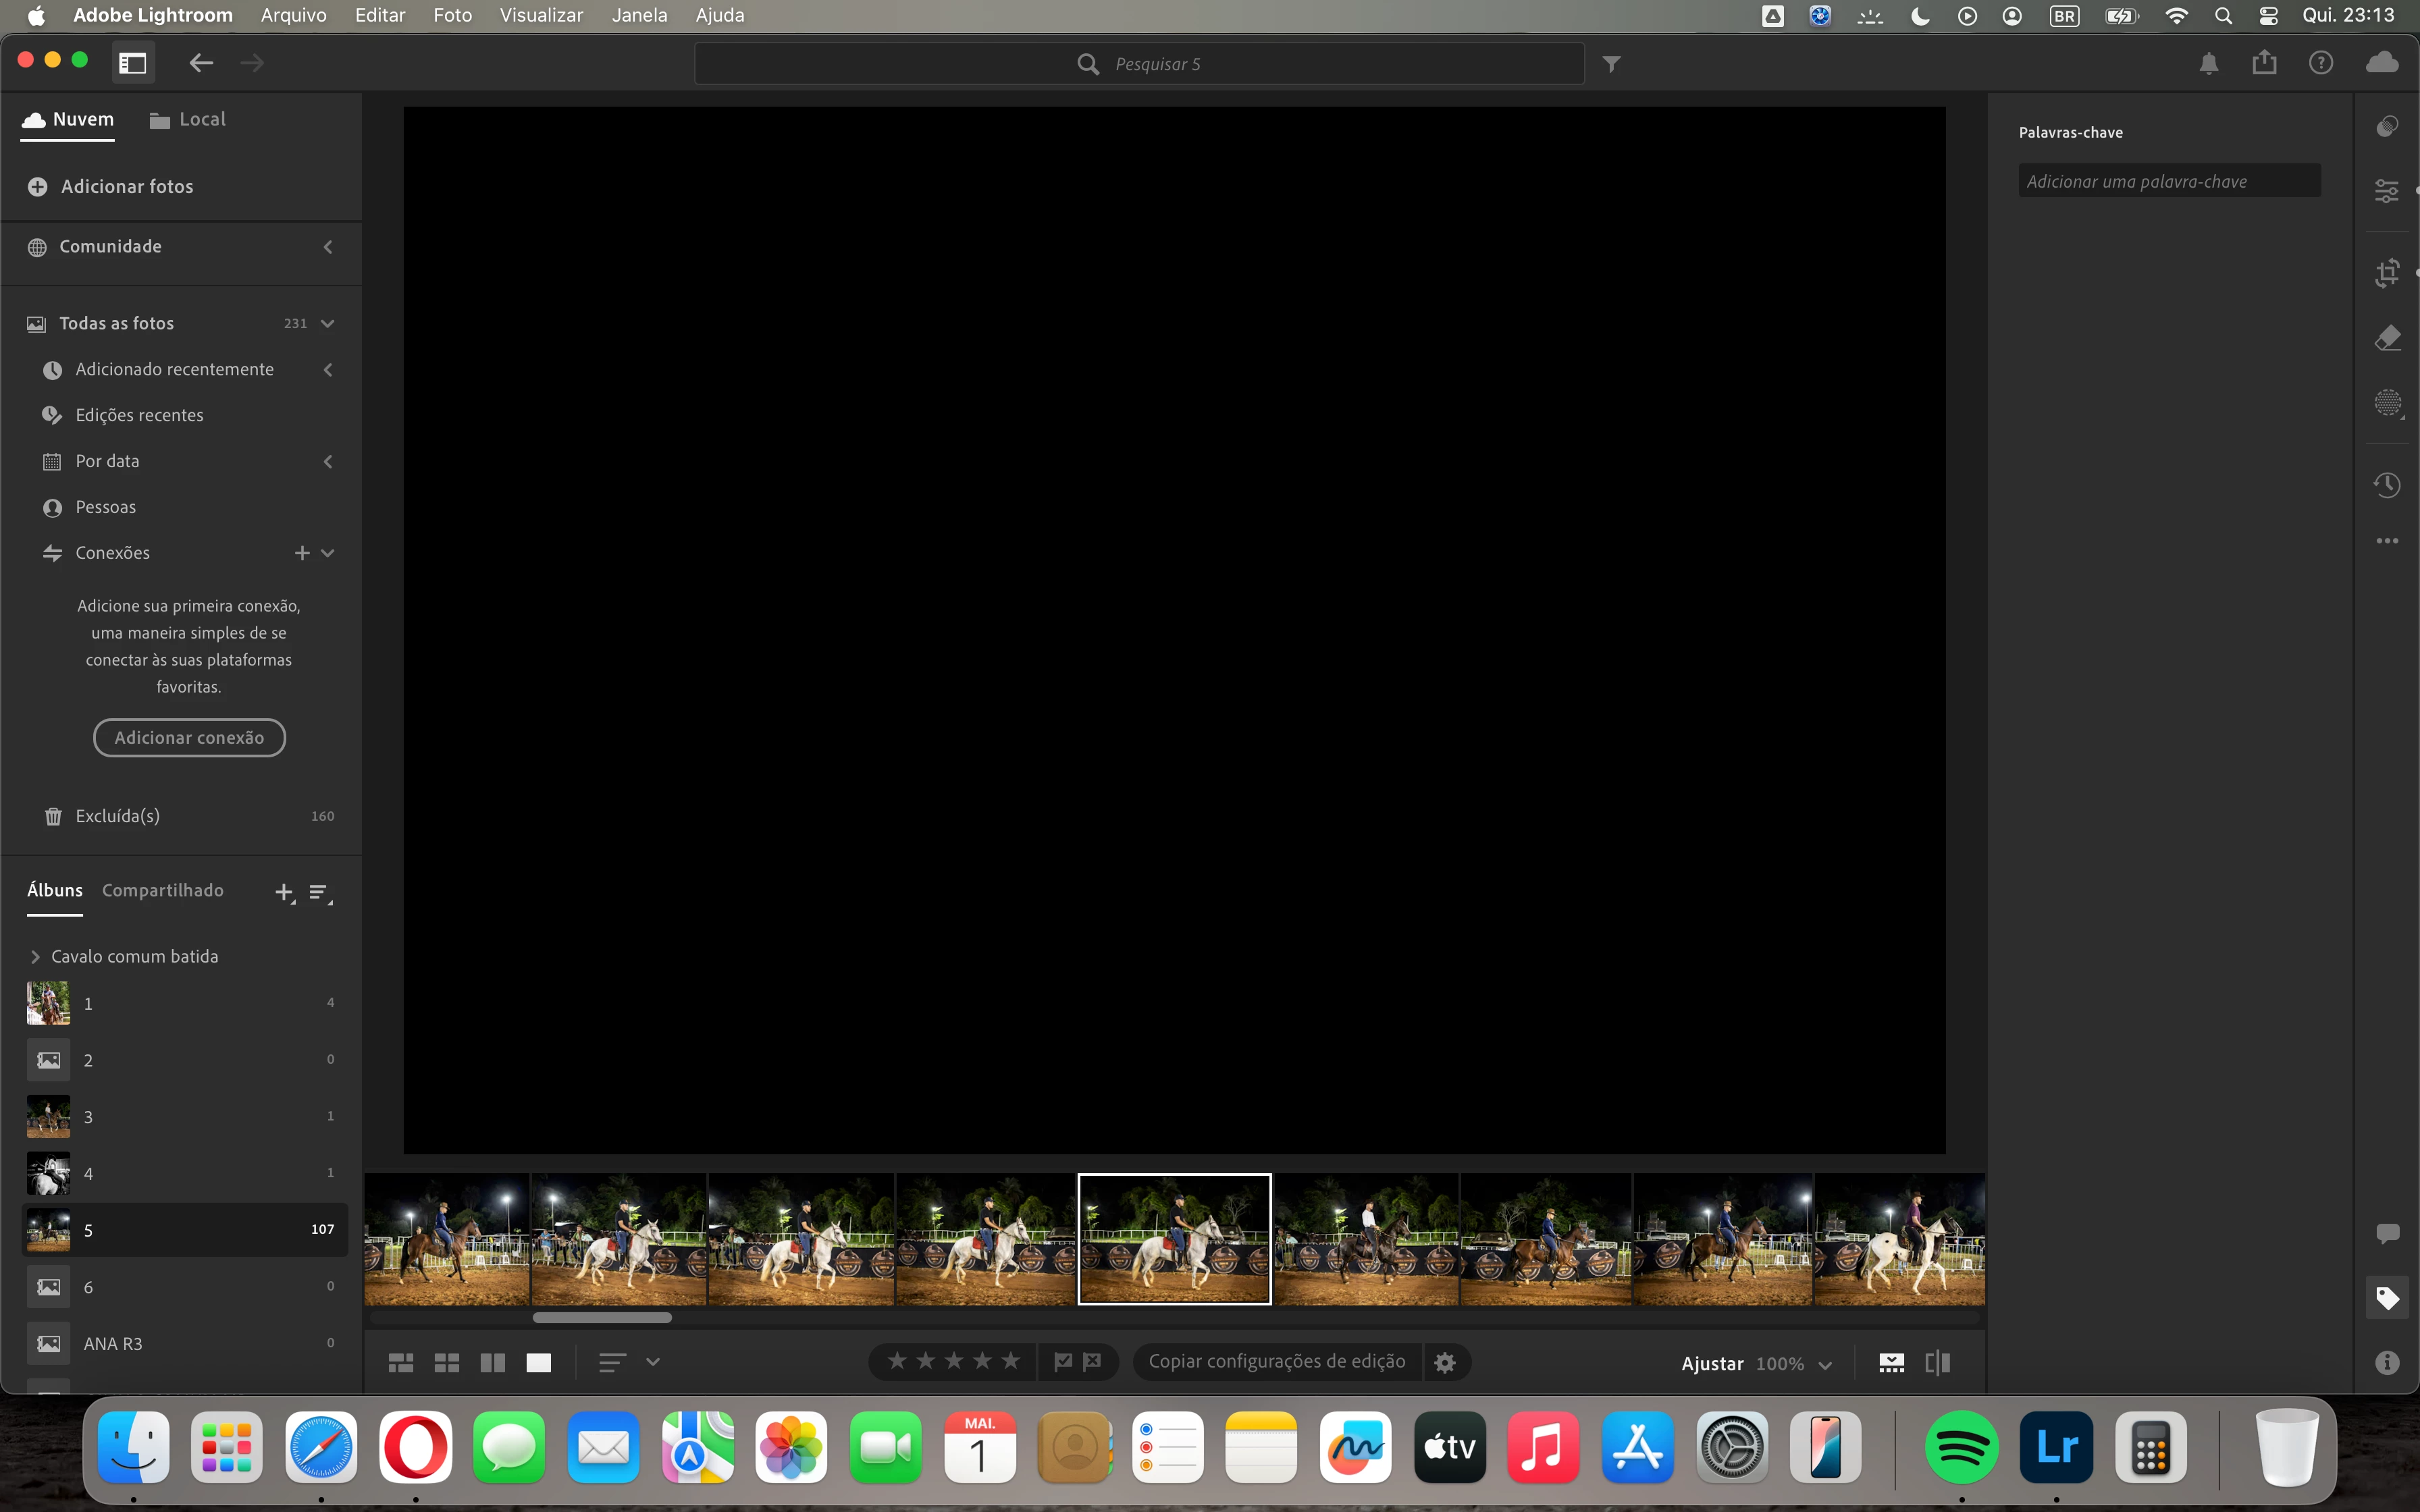Click the Presets icon in right sidebar
The image size is (2420, 1512).
coord(2387,126)
